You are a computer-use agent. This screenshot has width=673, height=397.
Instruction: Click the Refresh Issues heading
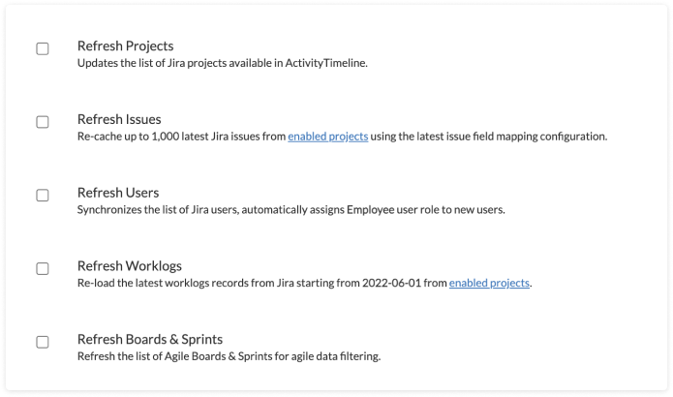pos(118,119)
